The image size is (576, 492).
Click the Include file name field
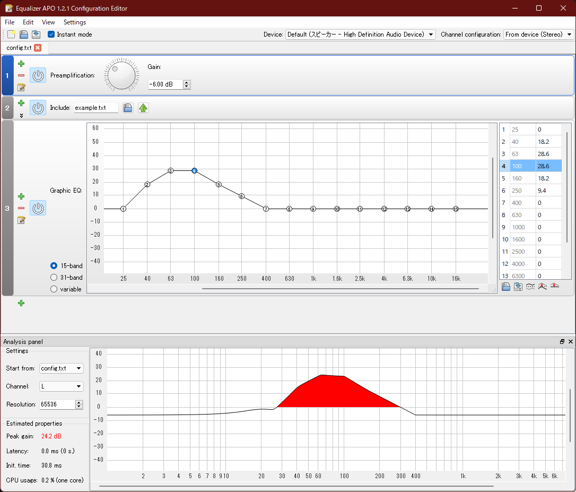(x=96, y=108)
